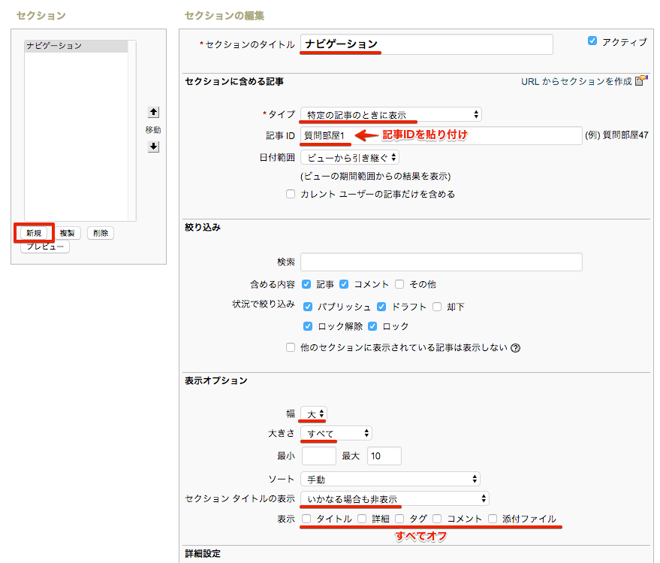Check the タイトル display checkbox
Screen dimensions: 660x563
306,519
